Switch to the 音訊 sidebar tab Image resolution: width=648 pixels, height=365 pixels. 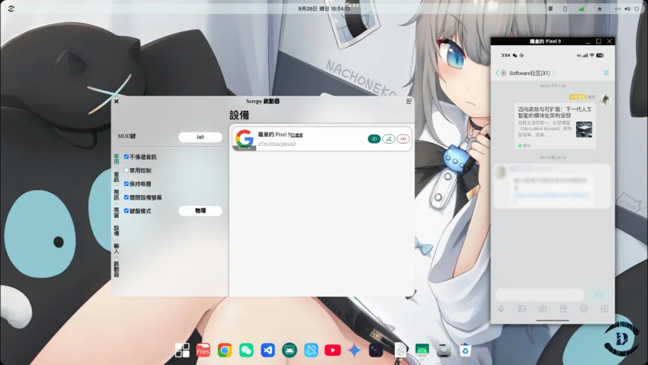click(x=116, y=176)
